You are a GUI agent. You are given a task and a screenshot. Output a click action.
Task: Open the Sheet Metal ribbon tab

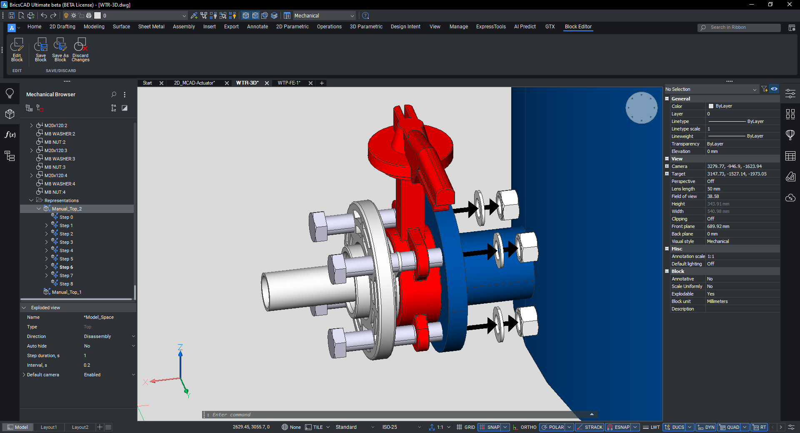point(151,27)
